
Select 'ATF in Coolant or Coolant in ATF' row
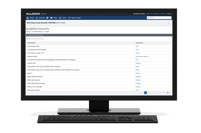click(99, 53)
